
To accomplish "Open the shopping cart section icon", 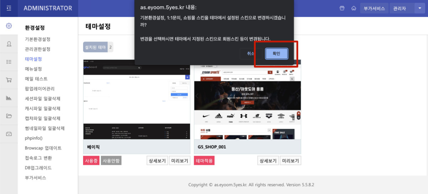I will (9, 80).
